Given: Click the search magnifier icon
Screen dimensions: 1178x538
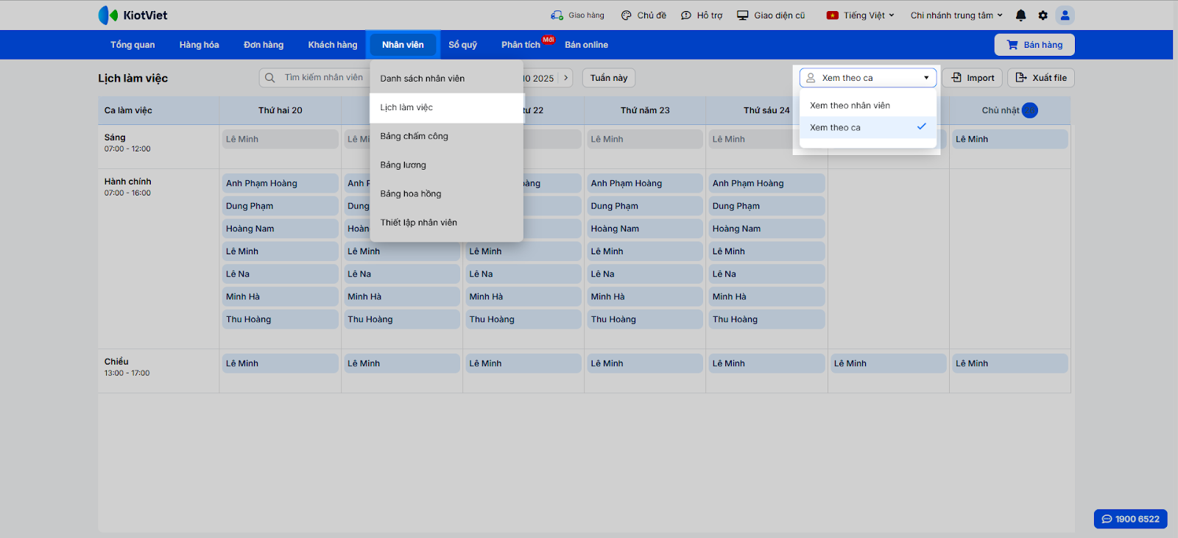Looking at the screenshot, I should [270, 78].
